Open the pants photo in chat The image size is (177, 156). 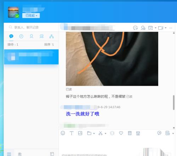tap(112, 59)
